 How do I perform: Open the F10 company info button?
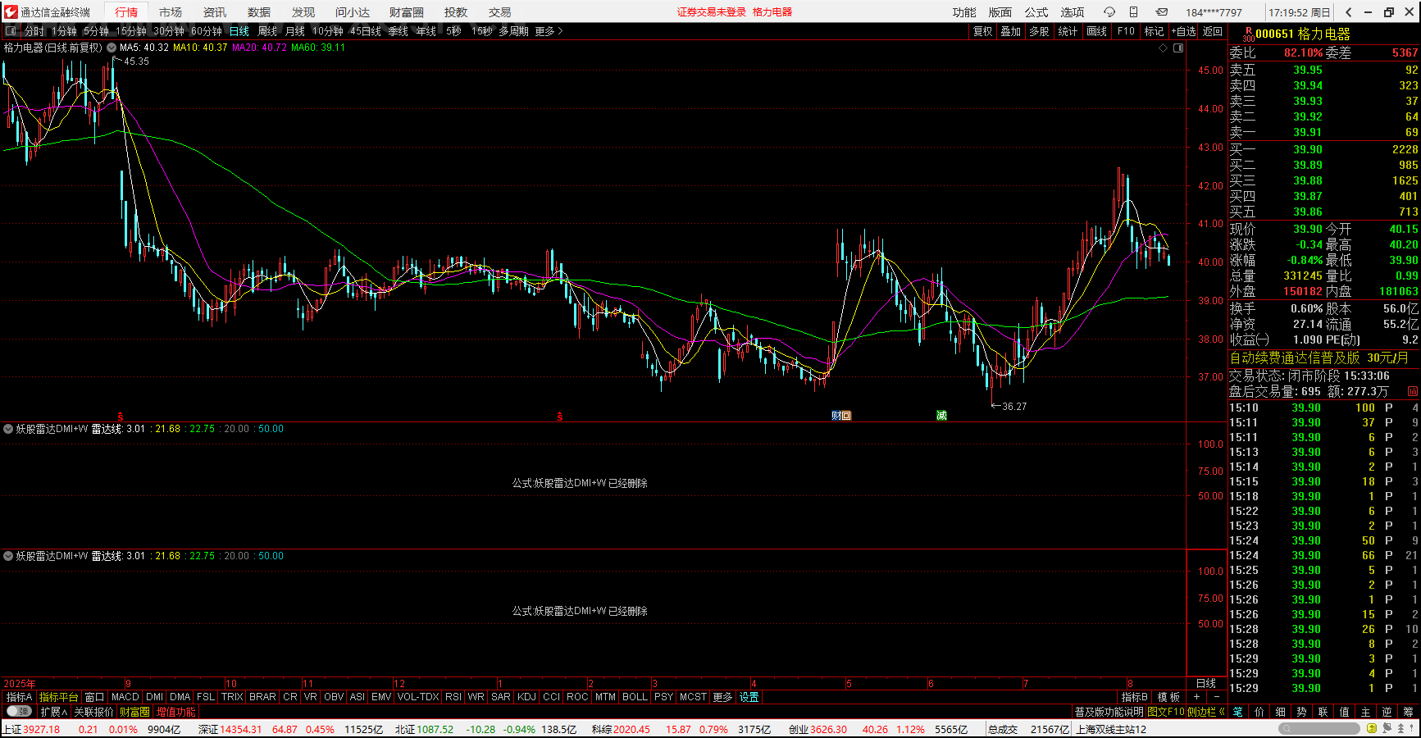click(x=1126, y=31)
